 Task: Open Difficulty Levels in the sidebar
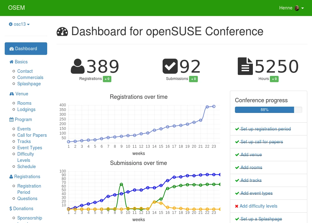click(25, 157)
